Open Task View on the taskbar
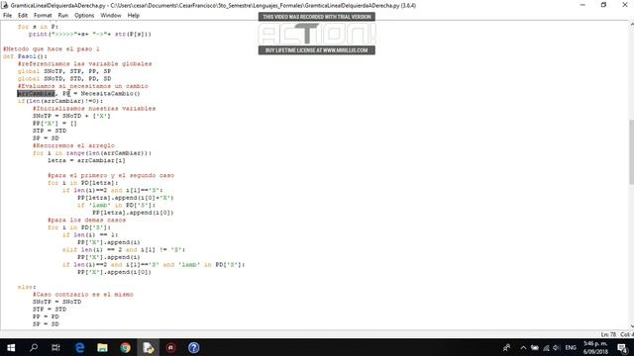This screenshot has height=356, width=634. coord(55,347)
